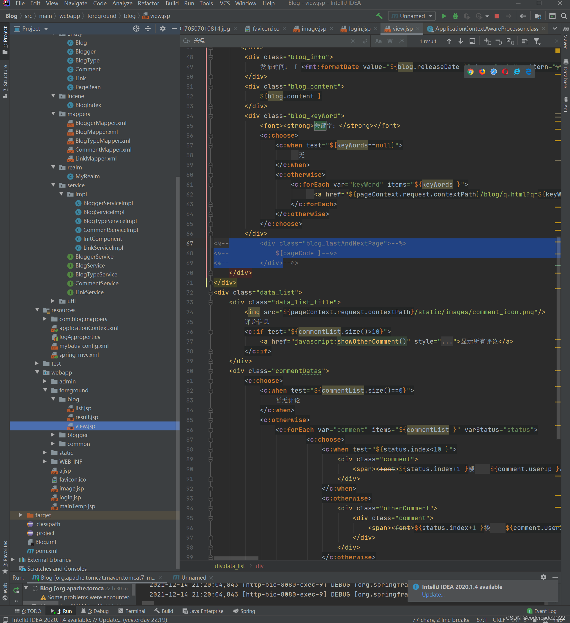Click the search field containing 关键

272,41
